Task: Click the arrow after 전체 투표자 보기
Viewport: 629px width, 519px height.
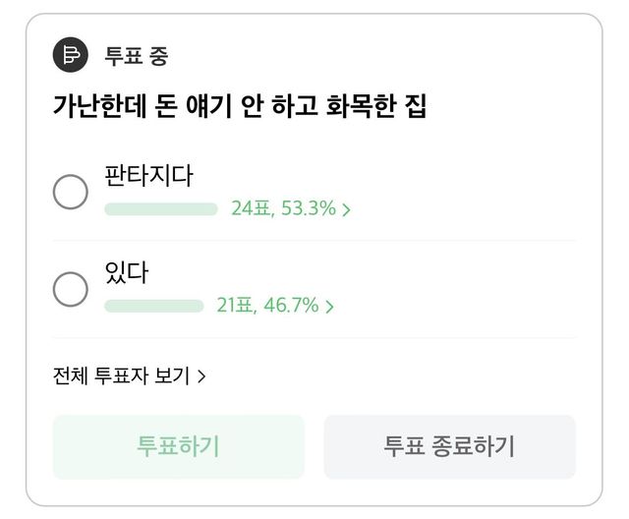Action: [x=201, y=376]
